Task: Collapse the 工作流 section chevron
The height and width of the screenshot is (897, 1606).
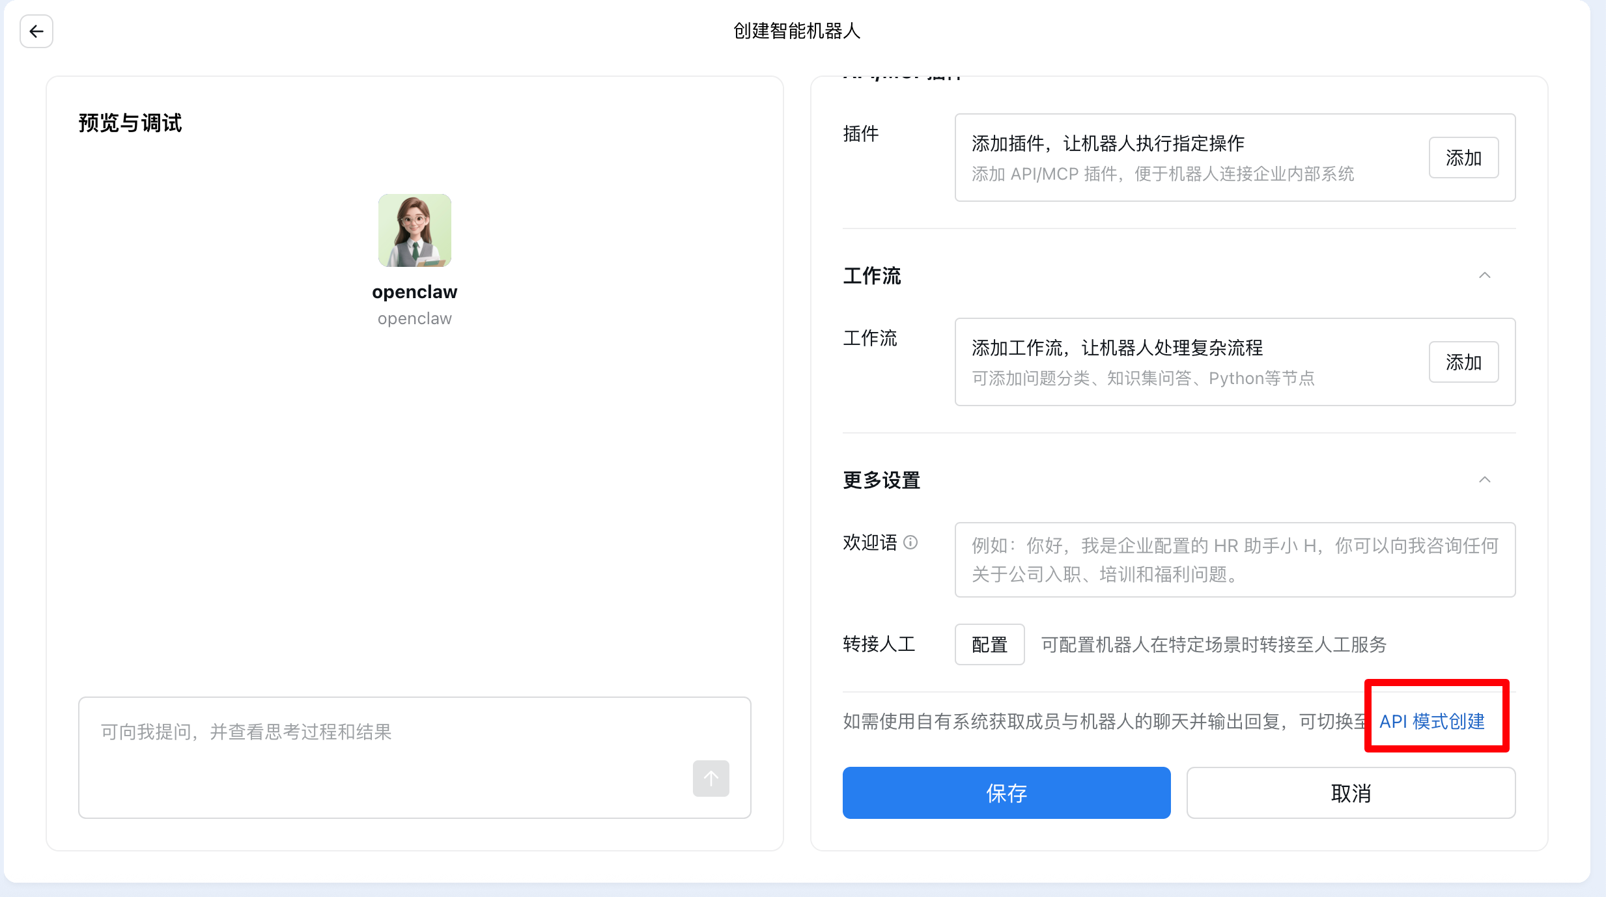Action: 1484,275
